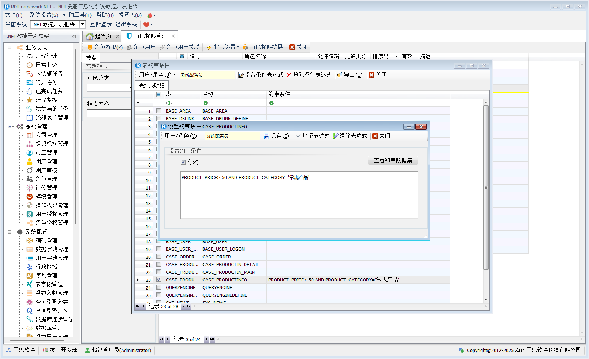The height and width of the screenshot is (359, 589).
Task: Click the Set Condition Expression icon
Action: coord(241,75)
